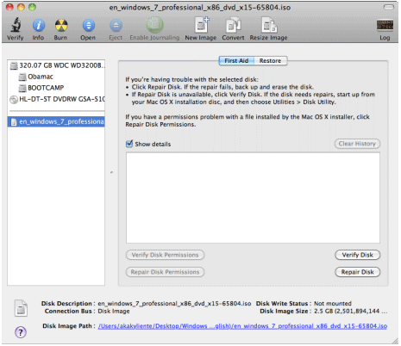
Task: Open the purple help question mark button
Action: (x=21, y=332)
